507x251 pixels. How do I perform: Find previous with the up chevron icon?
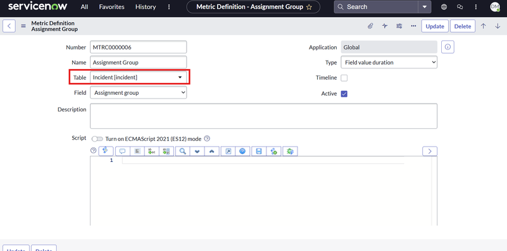(x=212, y=151)
